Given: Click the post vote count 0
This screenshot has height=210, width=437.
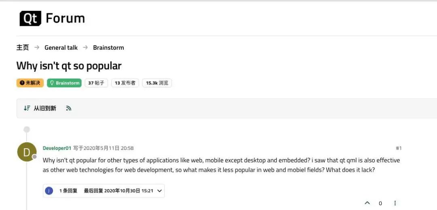Looking at the screenshot, I should pyautogui.click(x=380, y=204).
